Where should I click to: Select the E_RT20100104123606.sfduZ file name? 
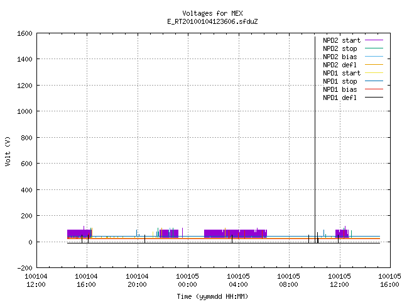212,21
